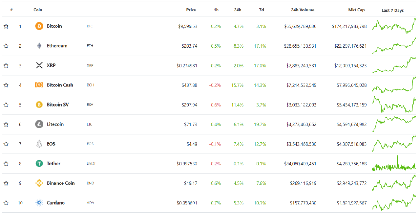The image size is (420, 214).
Task: Star Litecoin in the watchlist
Action: pyautogui.click(x=6, y=124)
